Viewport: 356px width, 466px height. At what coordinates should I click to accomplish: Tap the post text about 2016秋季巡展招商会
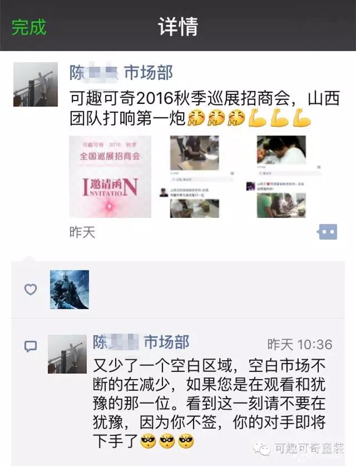(x=205, y=108)
